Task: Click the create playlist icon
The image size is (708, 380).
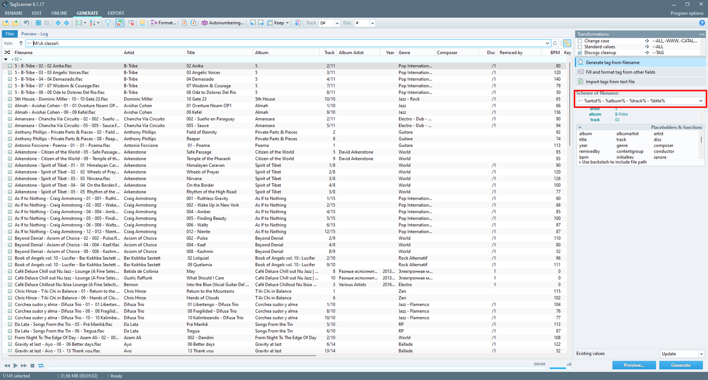Action: coord(184,23)
